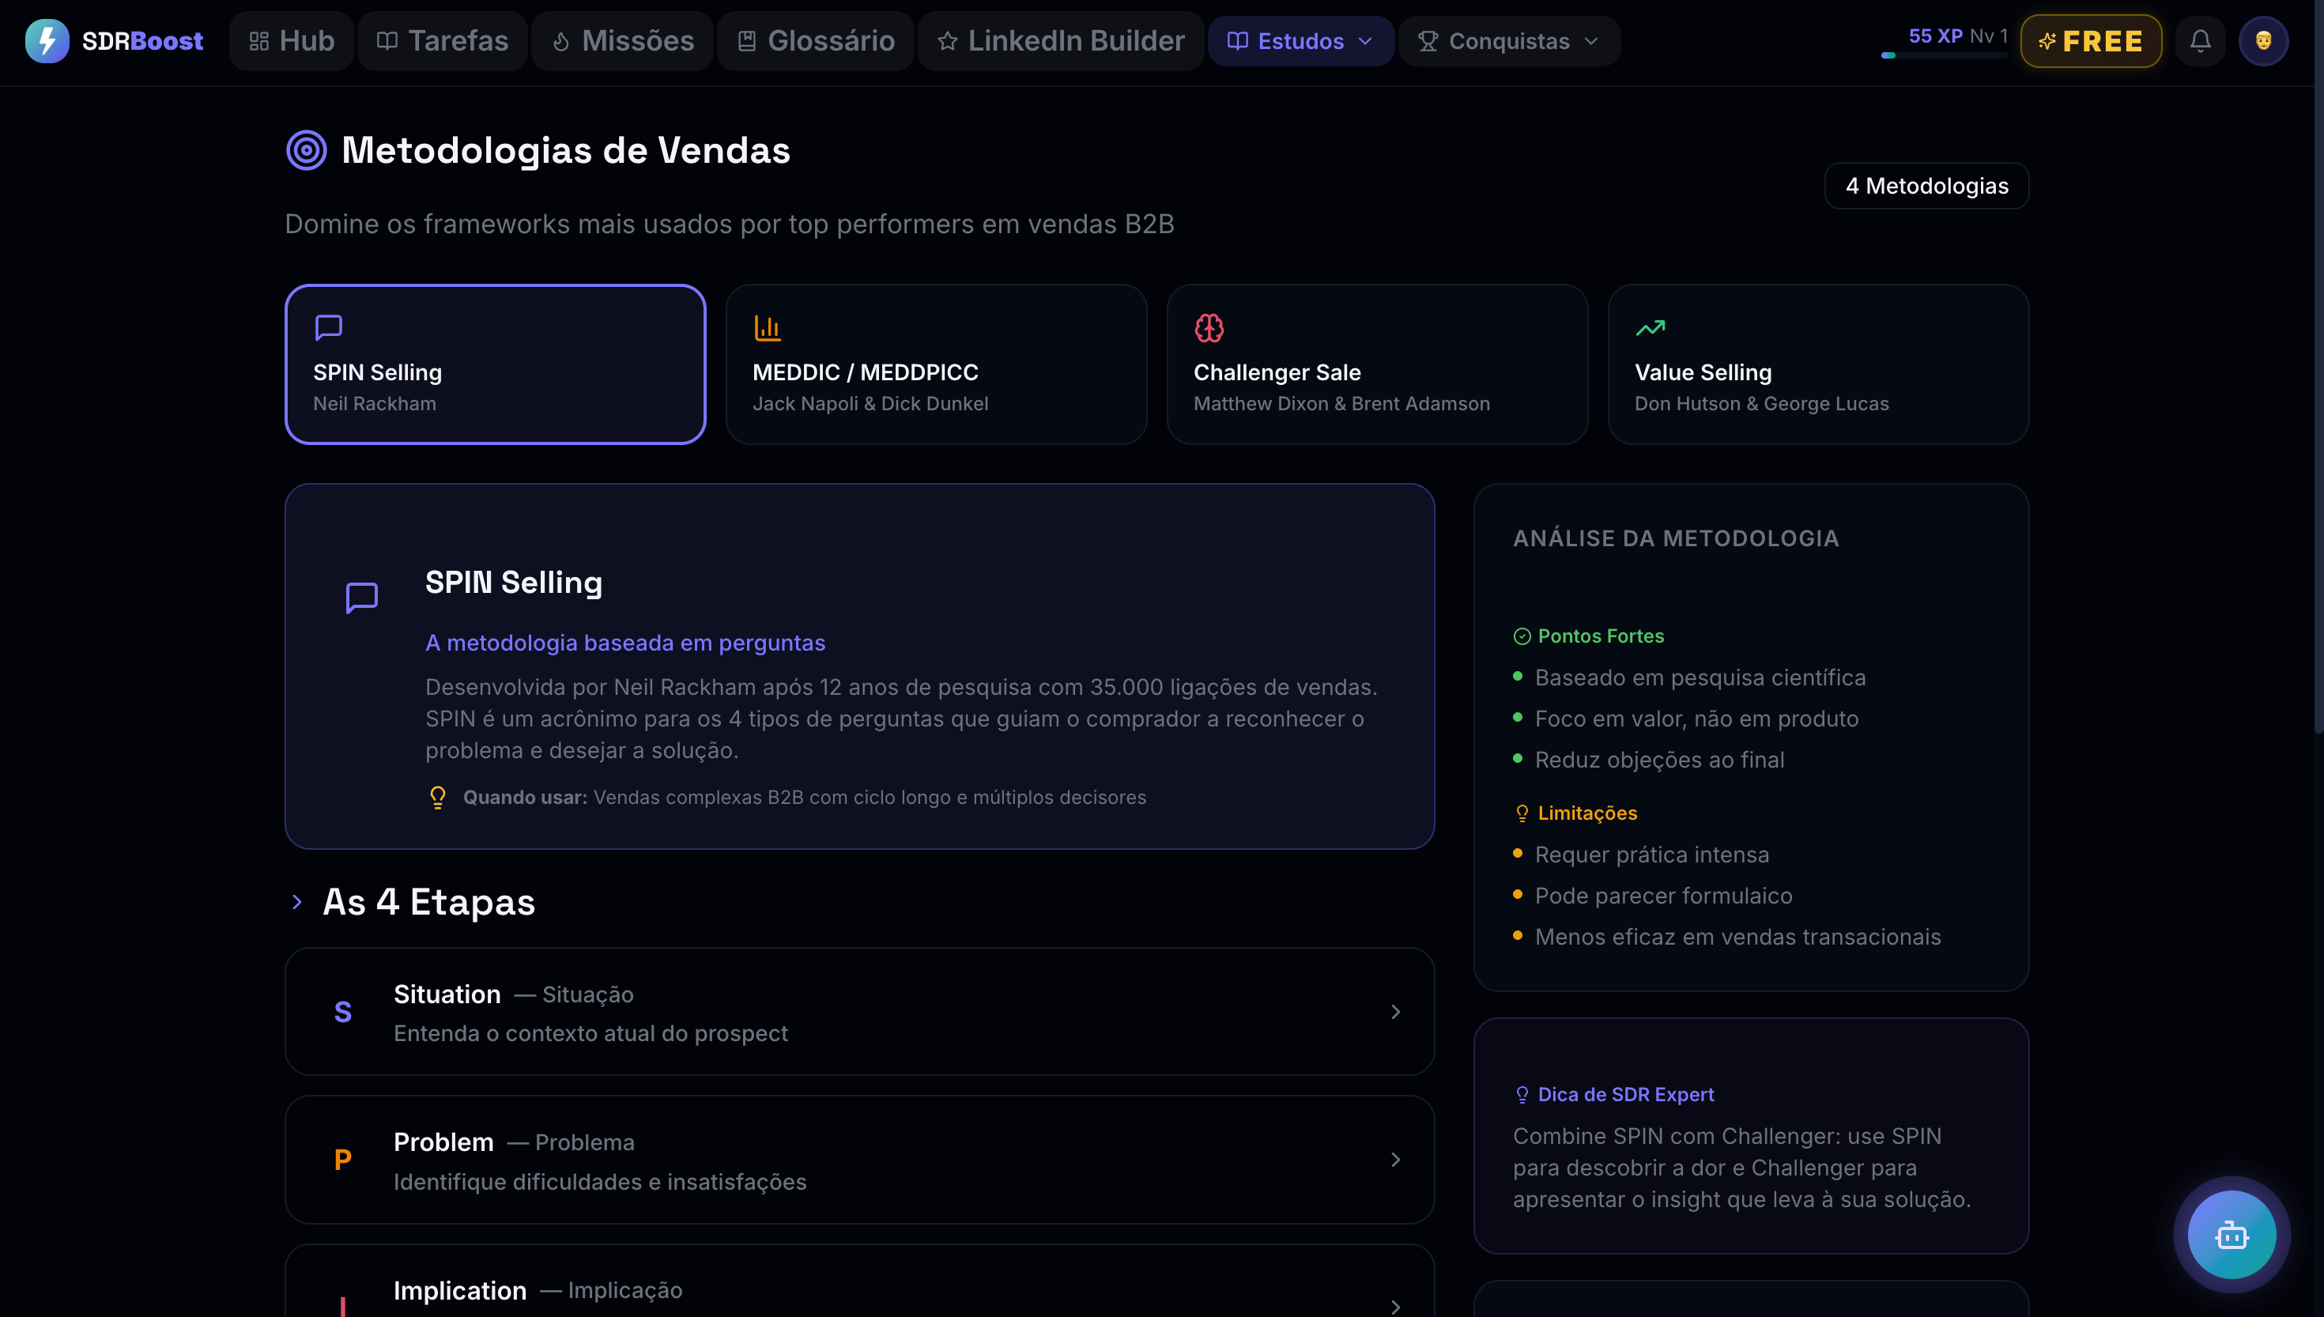Click the SDRBoost lightning bolt logo
The height and width of the screenshot is (1317, 2324).
[x=47, y=40]
